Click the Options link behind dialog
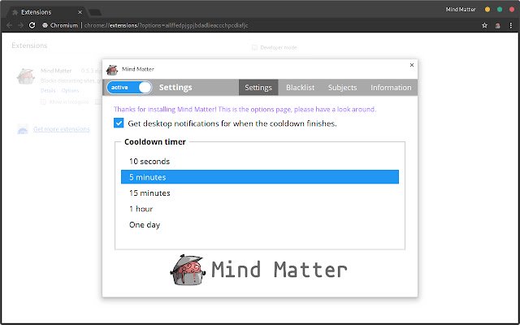The height and width of the screenshot is (325, 520). (x=70, y=90)
